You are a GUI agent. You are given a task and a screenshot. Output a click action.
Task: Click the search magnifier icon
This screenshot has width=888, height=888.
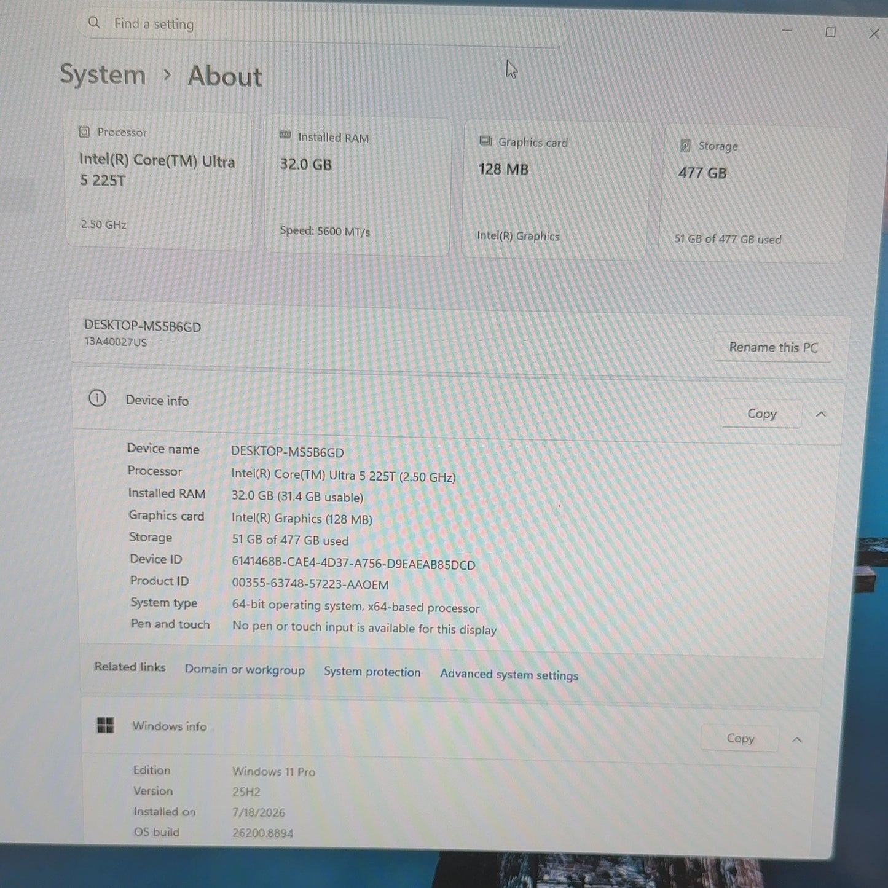coord(94,23)
